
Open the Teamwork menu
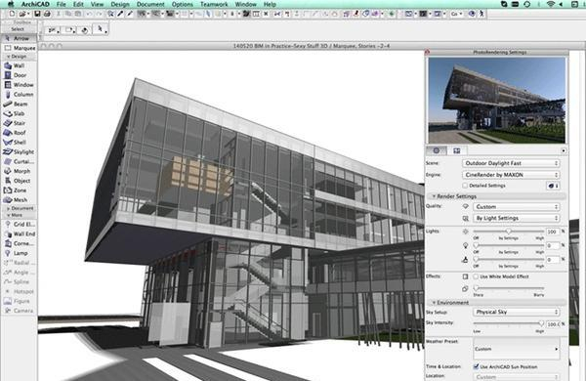click(x=214, y=4)
